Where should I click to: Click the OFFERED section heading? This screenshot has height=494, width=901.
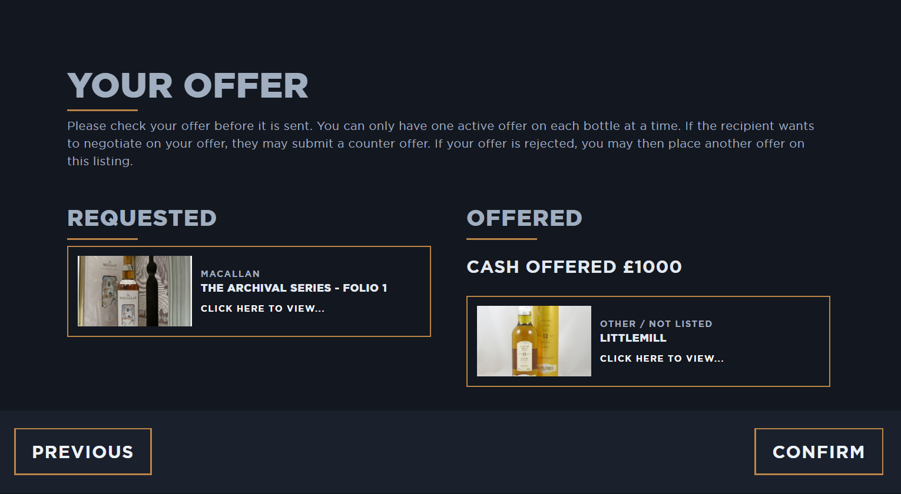(x=524, y=218)
